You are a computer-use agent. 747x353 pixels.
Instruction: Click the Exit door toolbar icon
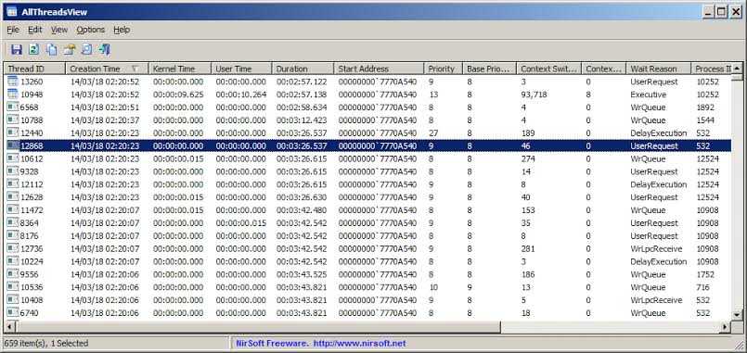coord(104,49)
